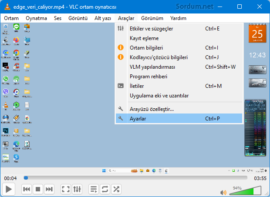Click VLC cone desktop icon in video
The image size is (270, 197).
pos(6,105)
